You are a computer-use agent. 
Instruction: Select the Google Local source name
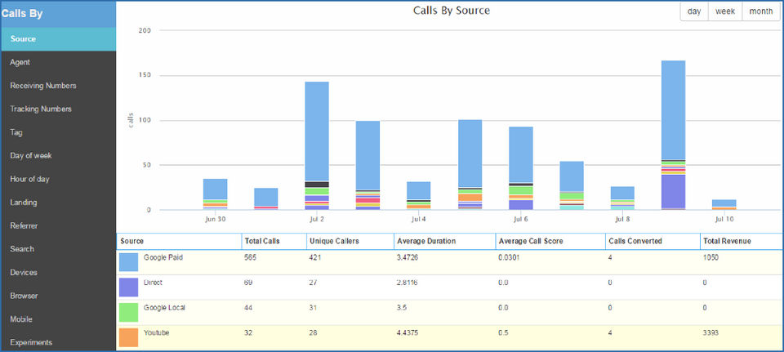[164, 308]
